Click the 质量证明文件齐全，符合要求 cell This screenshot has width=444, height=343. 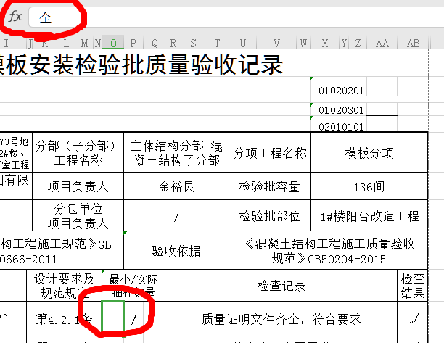click(283, 318)
